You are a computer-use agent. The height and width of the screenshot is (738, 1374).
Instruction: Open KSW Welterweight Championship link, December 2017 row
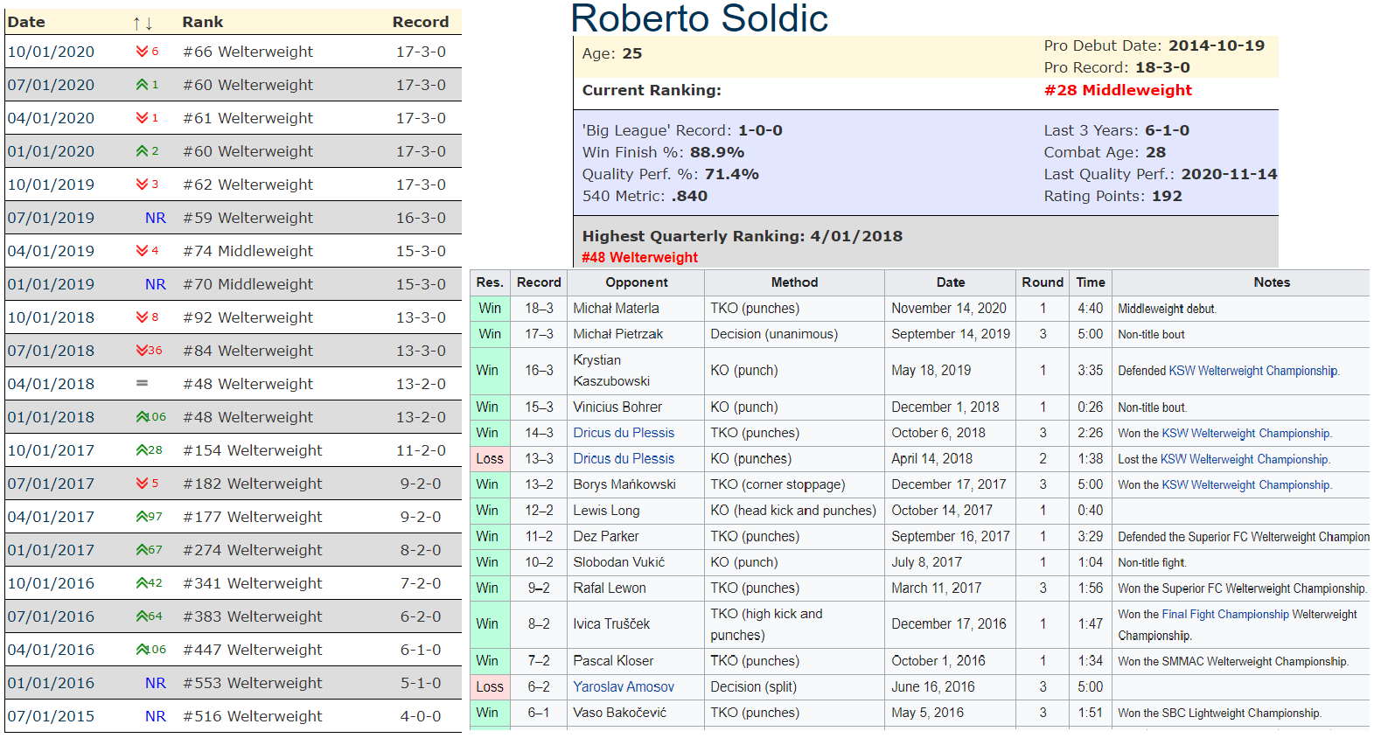1246,484
